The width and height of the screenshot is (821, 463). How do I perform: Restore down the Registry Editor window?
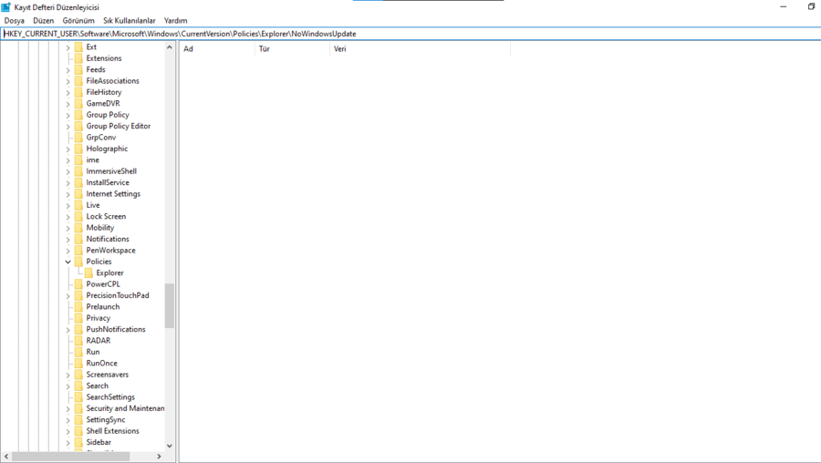811,6
